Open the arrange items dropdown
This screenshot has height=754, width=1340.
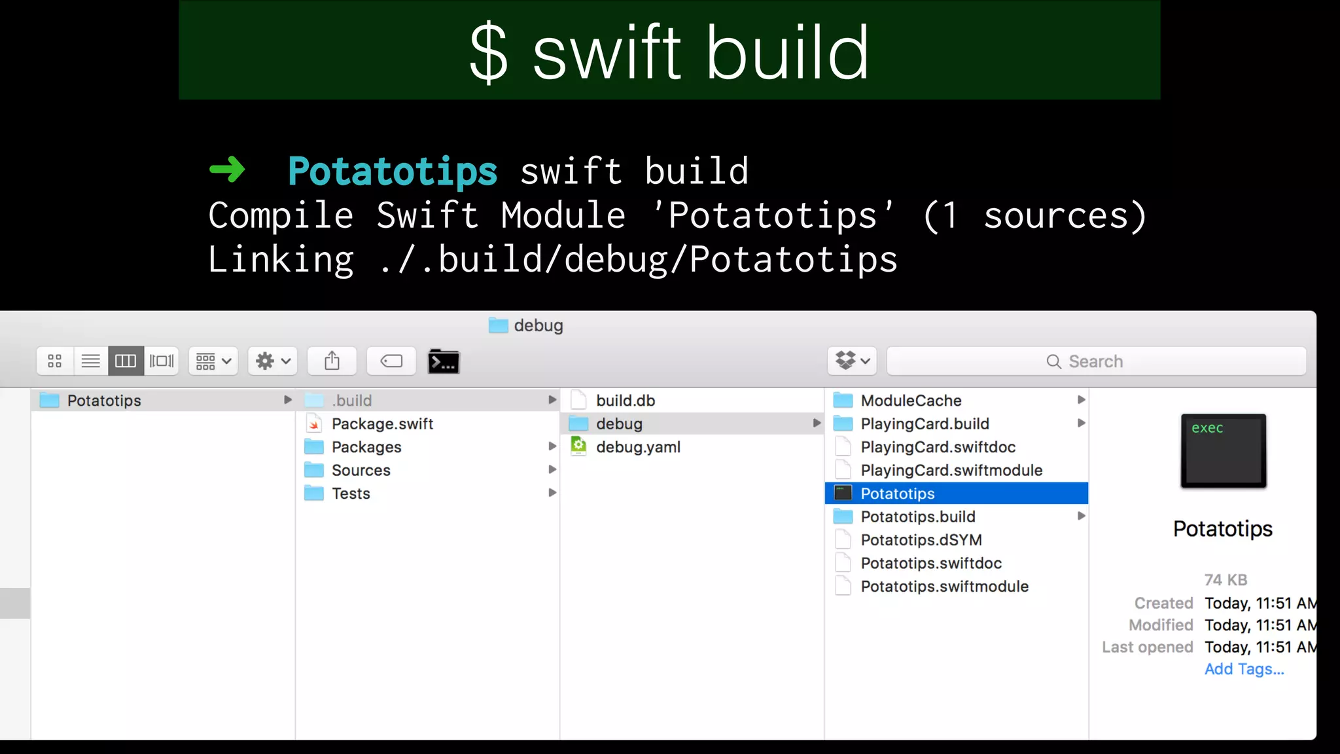[213, 361]
